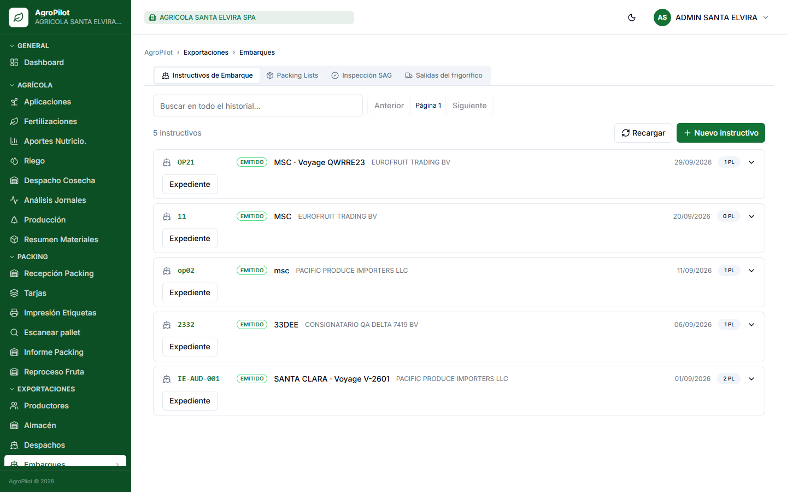Switch to Inspección SAG tab
Viewport: 787px width, 492px height.
pos(362,75)
